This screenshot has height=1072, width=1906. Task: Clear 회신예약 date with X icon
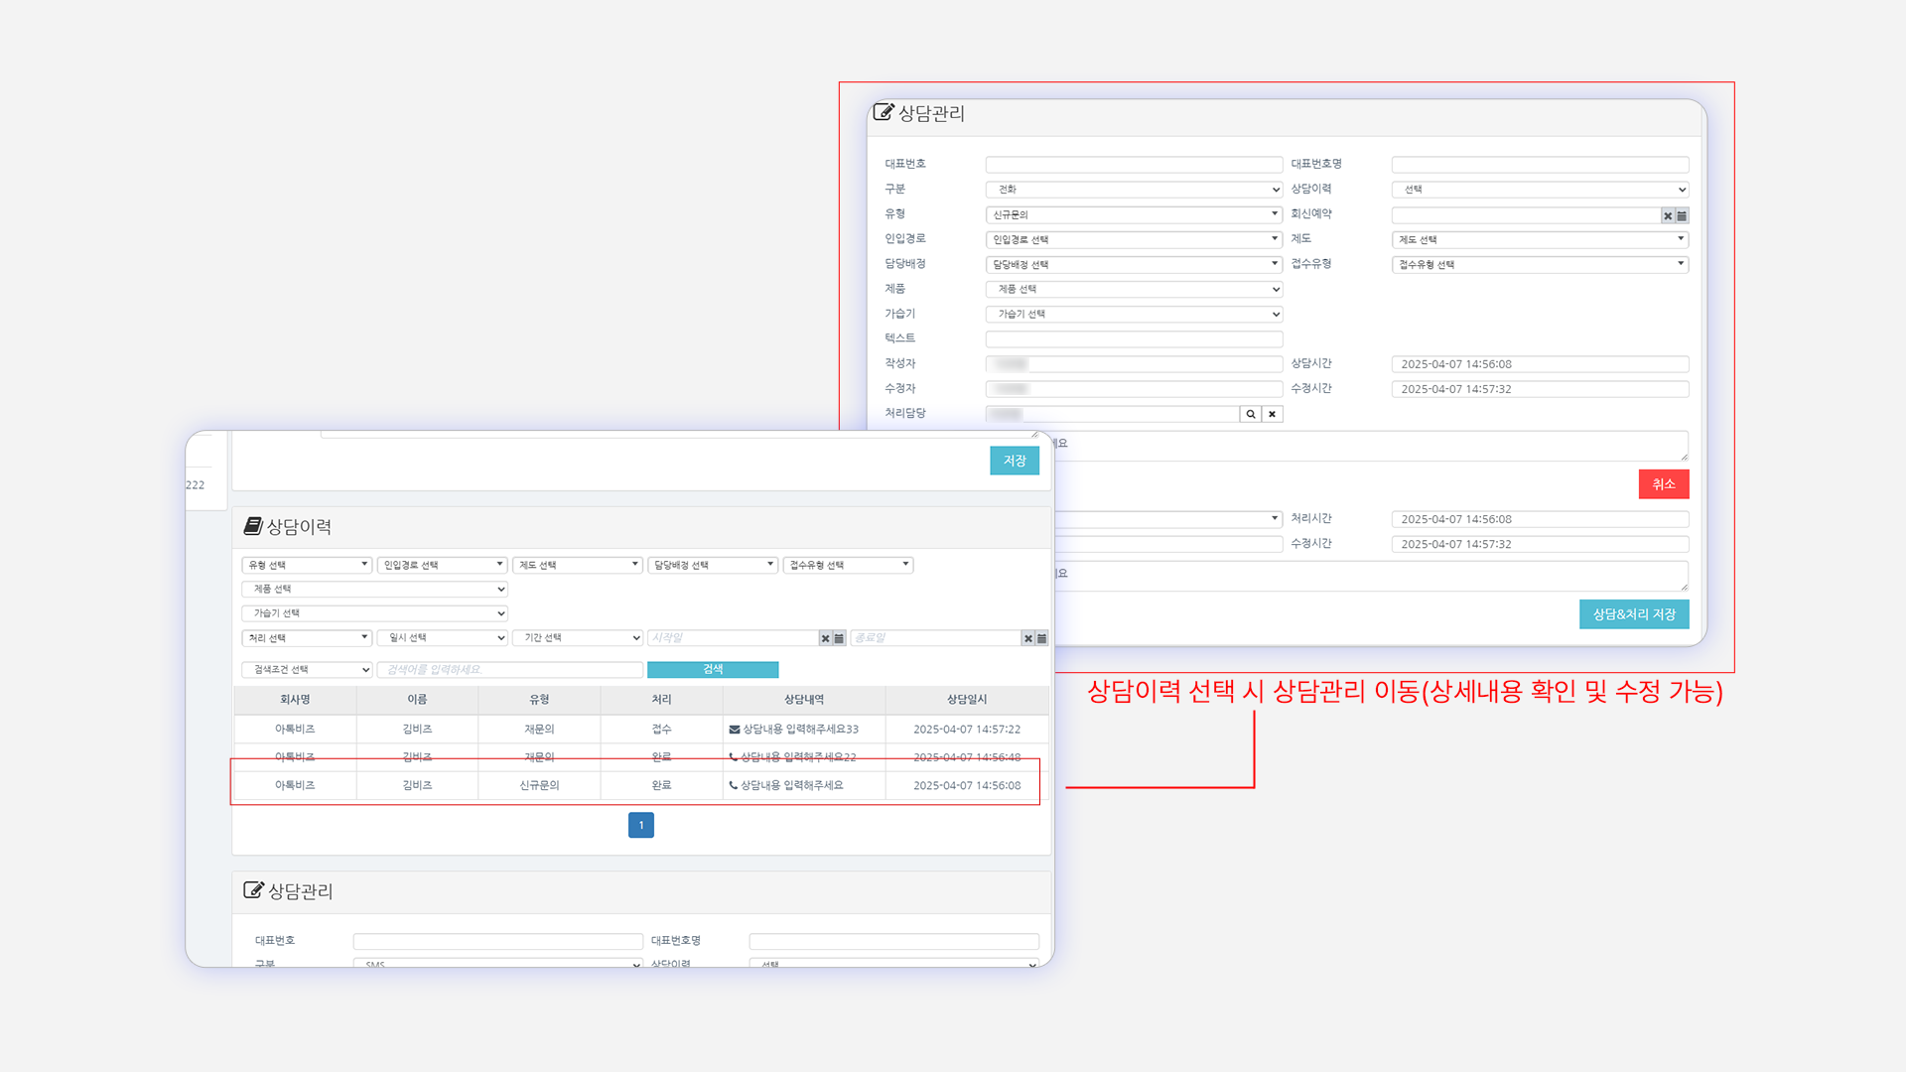[1668, 215]
